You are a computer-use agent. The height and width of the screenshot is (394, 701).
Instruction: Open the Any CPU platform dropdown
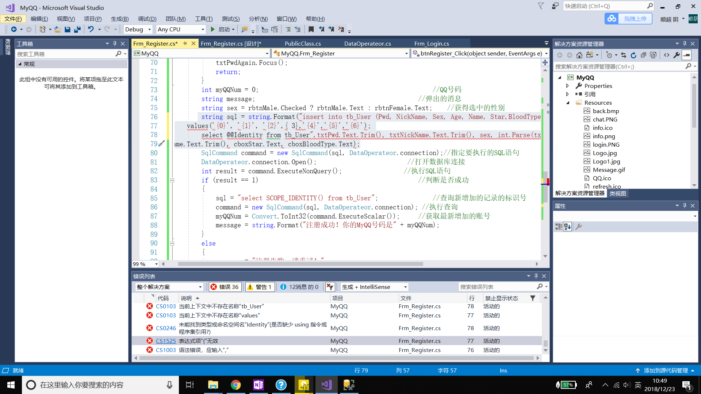pyautogui.click(x=203, y=30)
